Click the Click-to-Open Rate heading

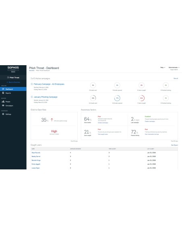38,110
